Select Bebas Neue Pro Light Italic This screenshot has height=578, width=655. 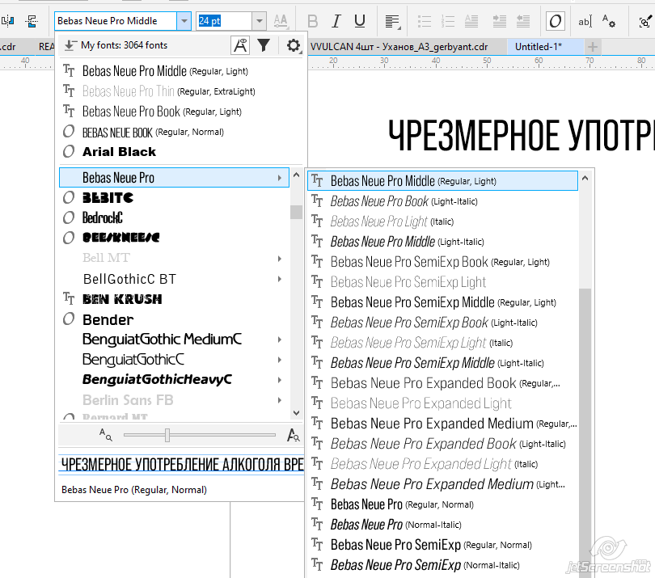pyautogui.click(x=443, y=221)
